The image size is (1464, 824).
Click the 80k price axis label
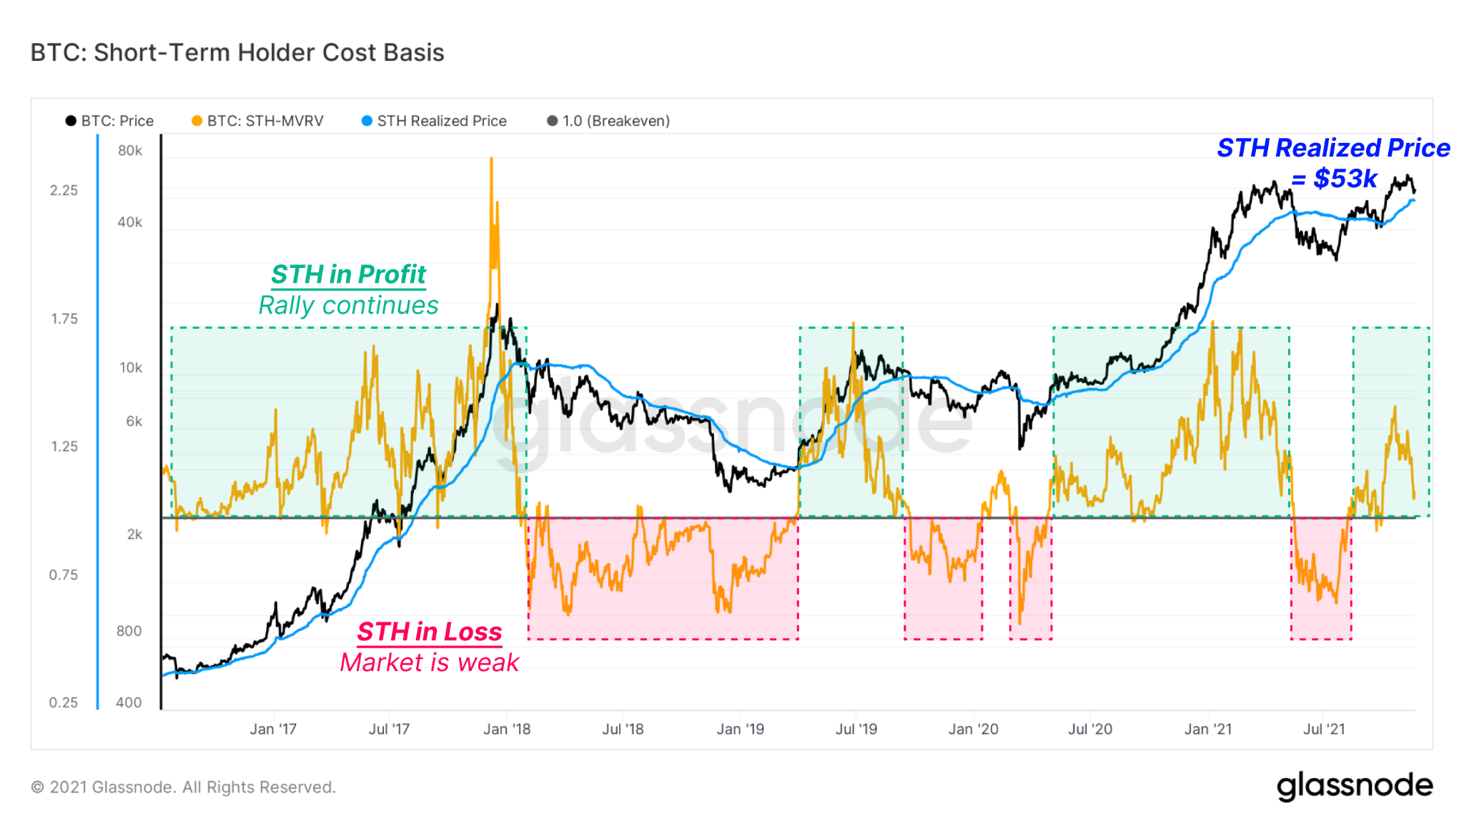pos(130,151)
